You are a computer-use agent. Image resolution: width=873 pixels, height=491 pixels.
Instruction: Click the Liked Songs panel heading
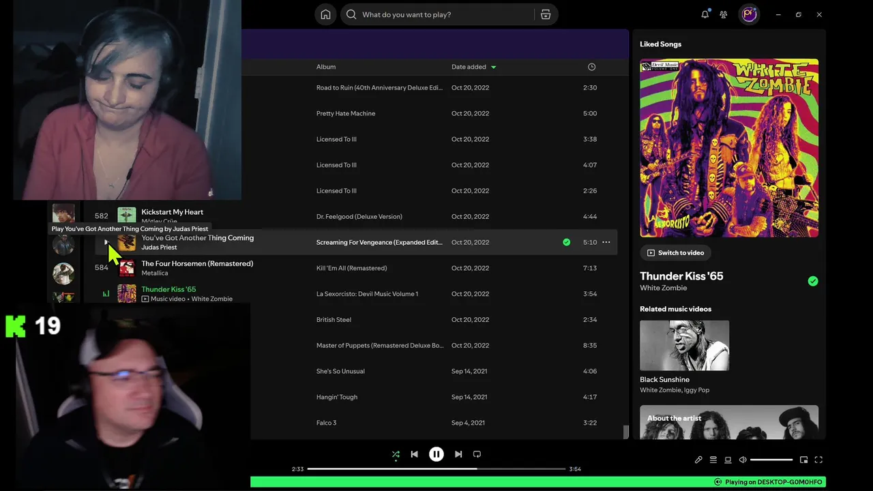(x=660, y=44)
